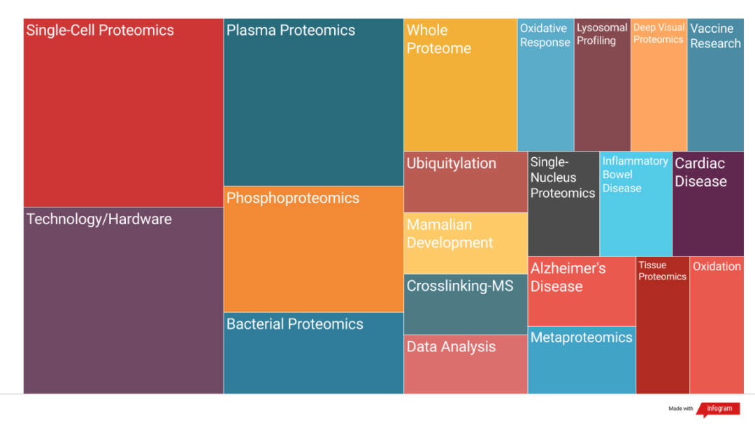Select the Vaccine Research tile
This screenshot has width=755, height=424.
(x=716, y=85)
